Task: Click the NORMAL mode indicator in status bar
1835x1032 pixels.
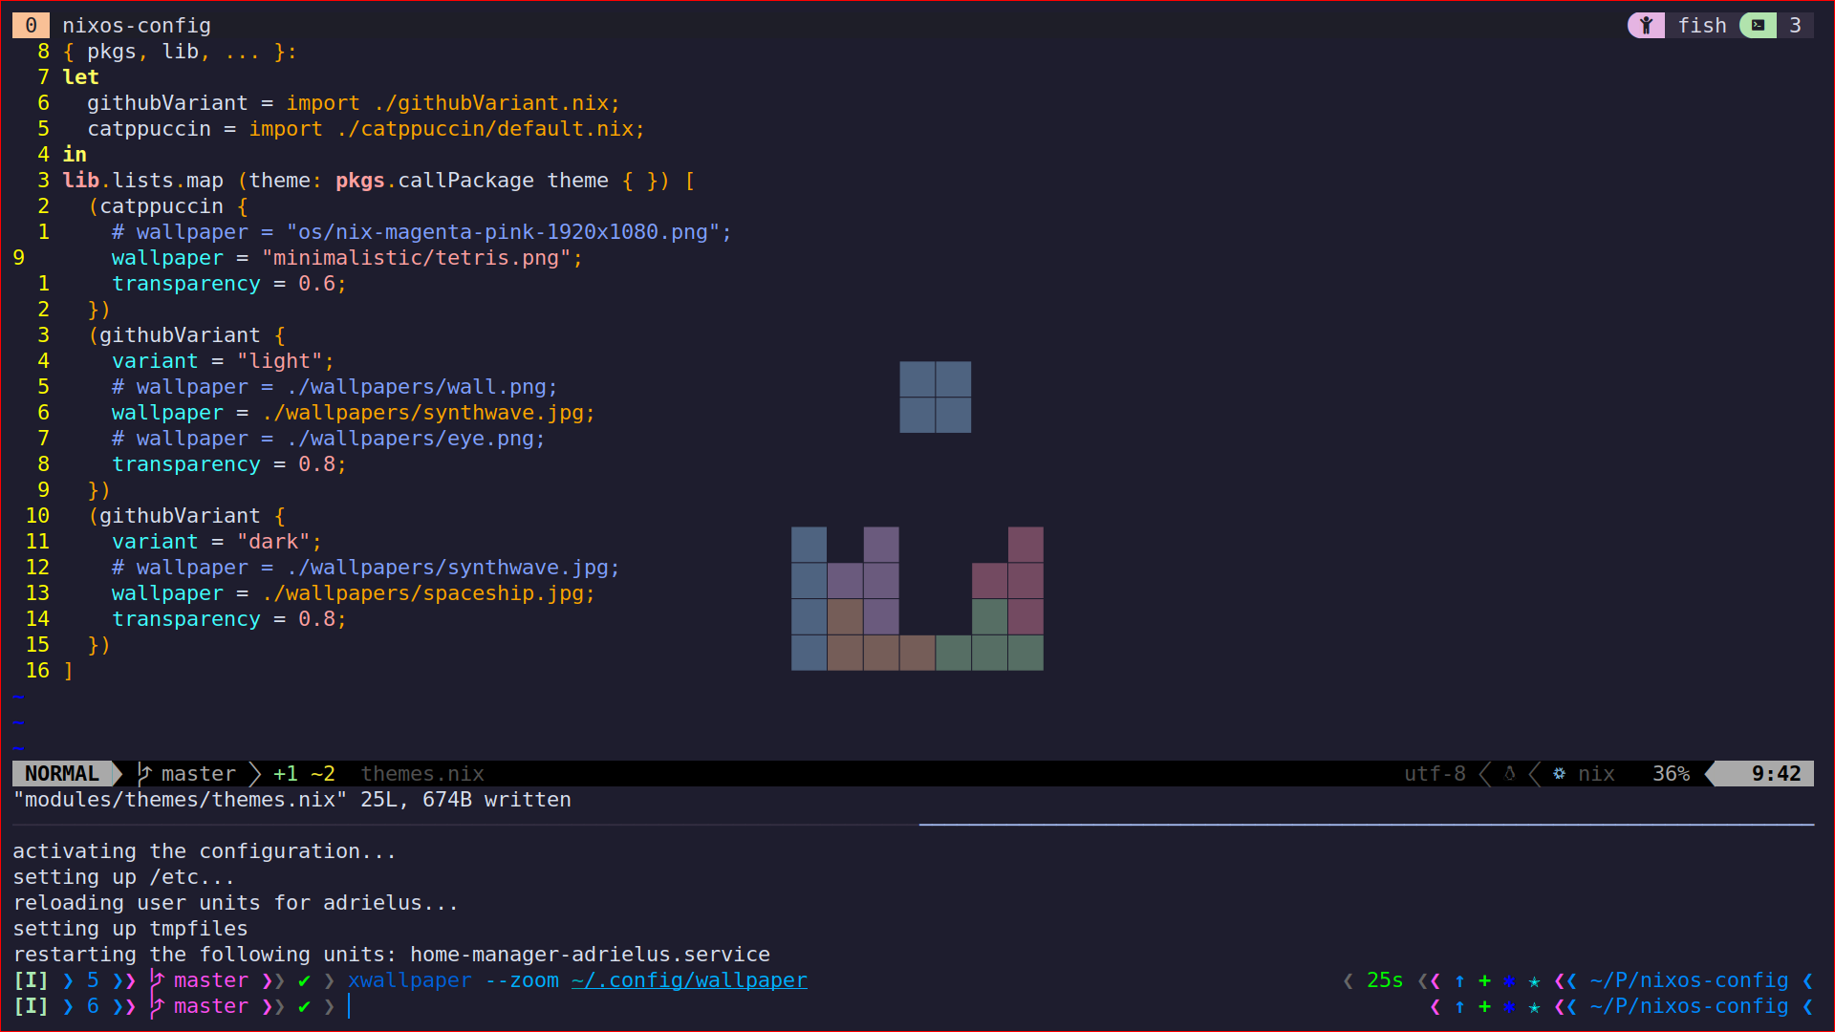Action: pos(62,774)
